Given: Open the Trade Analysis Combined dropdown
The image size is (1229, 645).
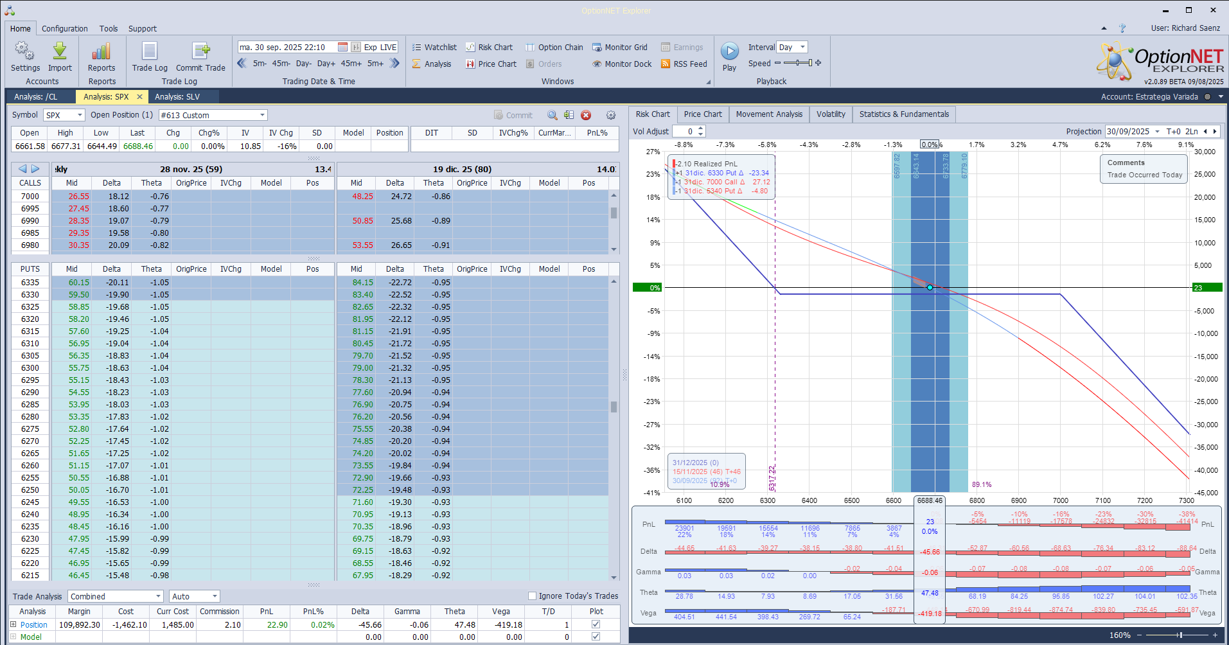Looking at the screenshot, I should click(158, 597).
